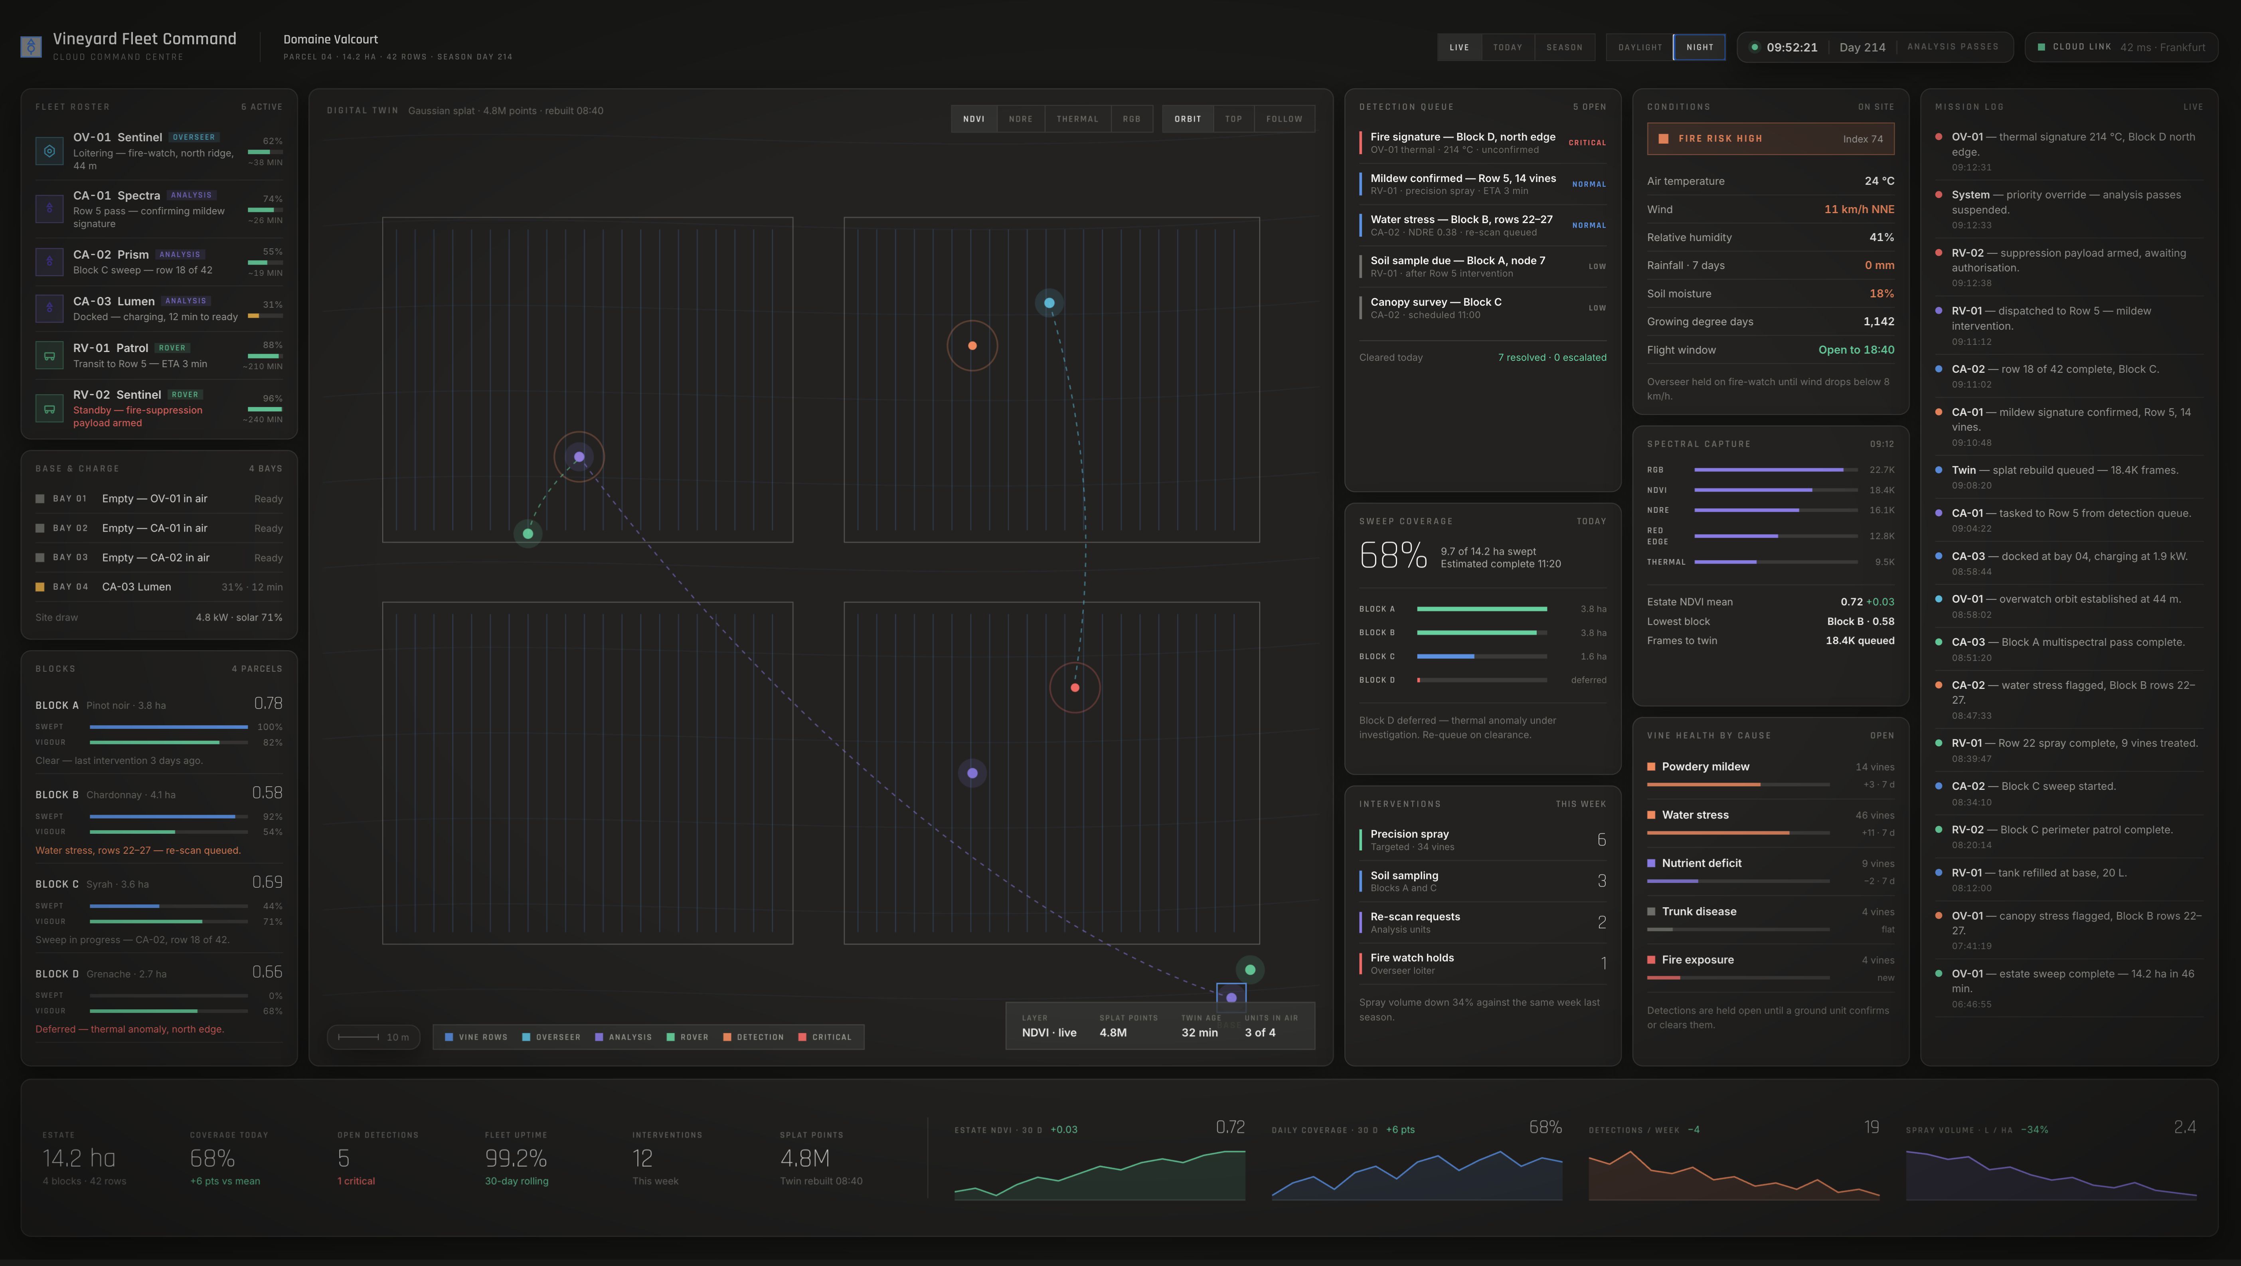Image resolution: width=2241 pixels, height=1266 pixels.
Task: Click the Precision spray intervention row
Action: [1482, 840]
